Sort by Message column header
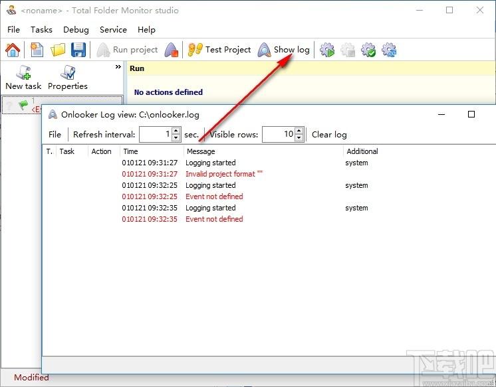The width and height of the screenshot is (496, 387). point(263,151)
